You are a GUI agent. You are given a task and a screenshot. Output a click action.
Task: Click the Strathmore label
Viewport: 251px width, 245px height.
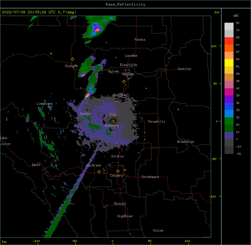pos(150,177)
